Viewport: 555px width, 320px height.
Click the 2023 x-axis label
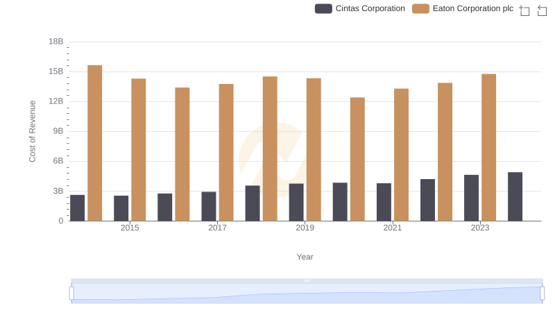click(480, 228)
